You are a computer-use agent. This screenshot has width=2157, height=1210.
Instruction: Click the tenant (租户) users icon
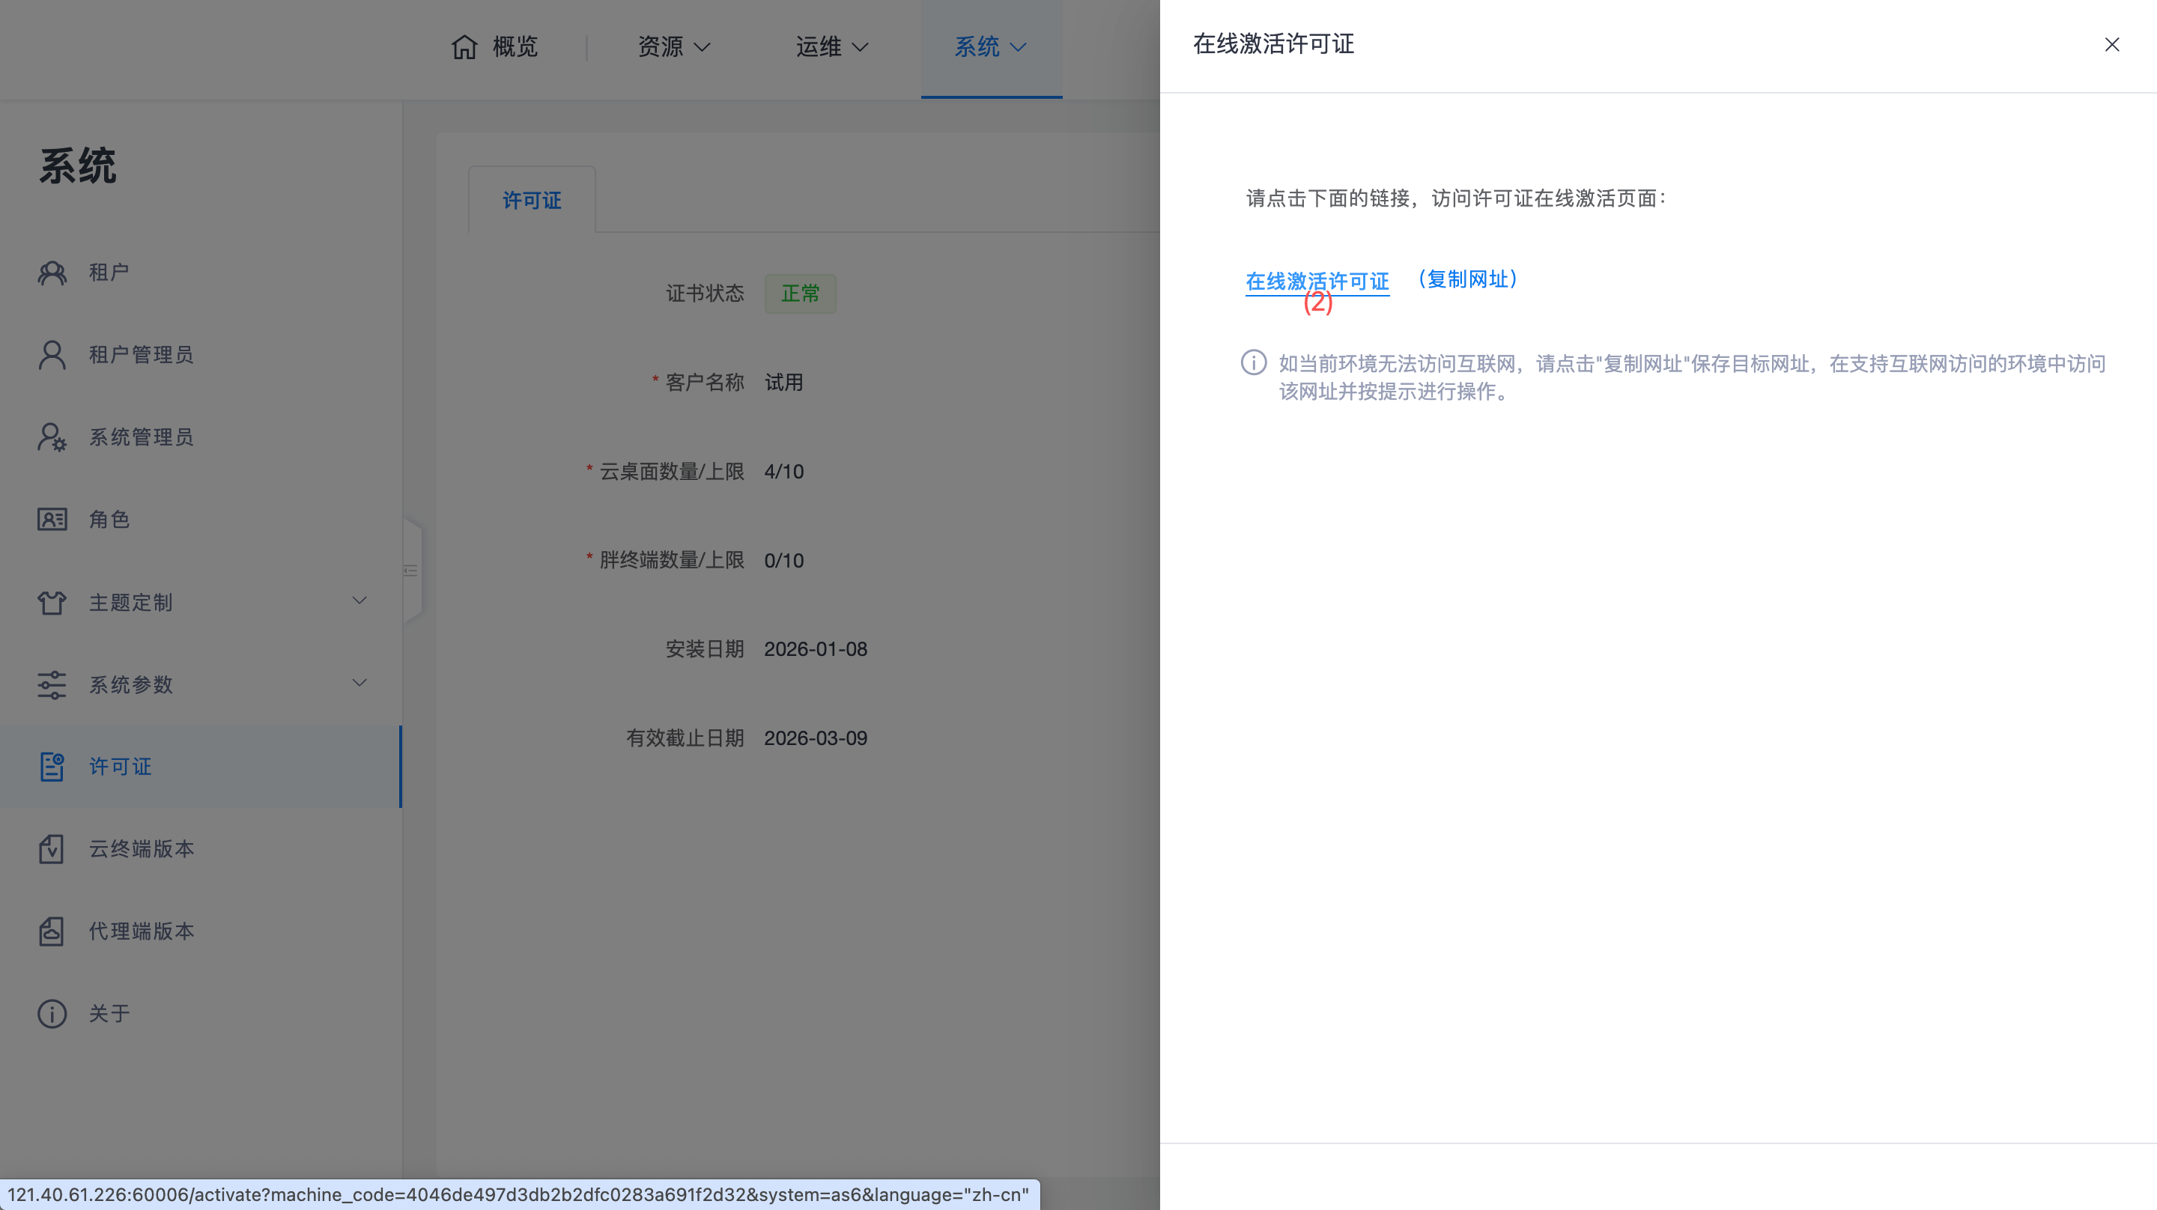[52, 273]
